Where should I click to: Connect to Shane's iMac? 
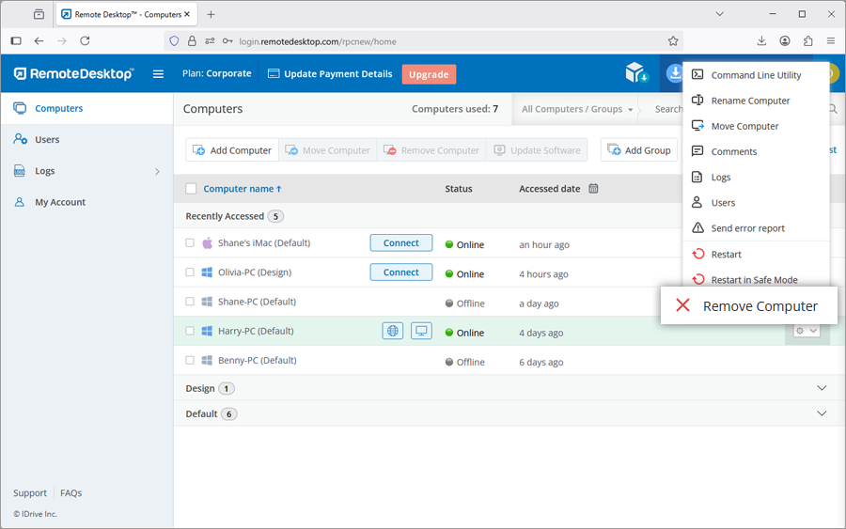click(x=401, y=243)
